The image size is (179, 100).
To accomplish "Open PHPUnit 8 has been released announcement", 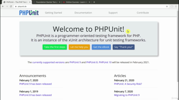I will [x=36, y=95].
